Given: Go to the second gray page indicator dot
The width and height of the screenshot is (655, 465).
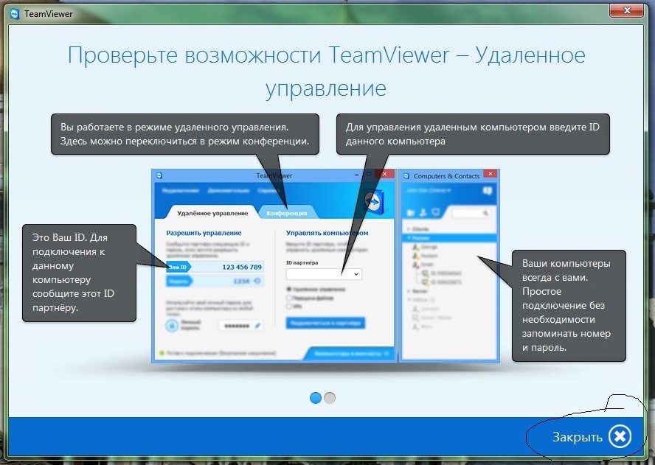Looking at the screenshot, I should (330, 398).
